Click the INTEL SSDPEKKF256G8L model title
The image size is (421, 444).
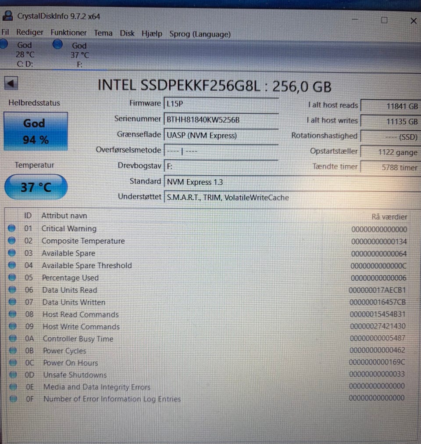(214, 86)
